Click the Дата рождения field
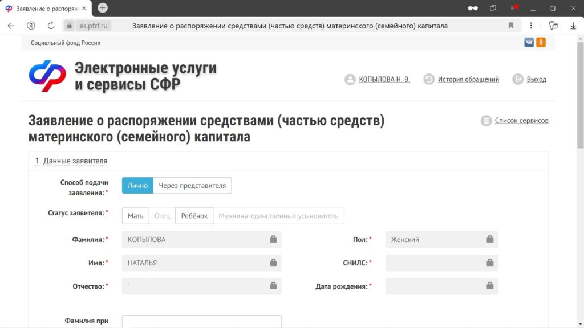Viewport: 584px width, 328px height. tap(442, 286)
